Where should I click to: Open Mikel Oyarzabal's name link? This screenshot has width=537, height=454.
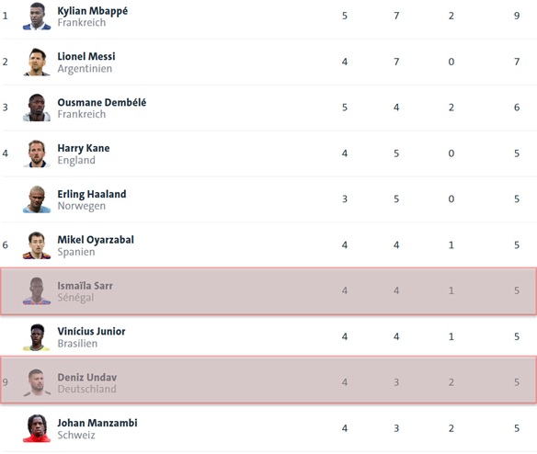[96, 240]
